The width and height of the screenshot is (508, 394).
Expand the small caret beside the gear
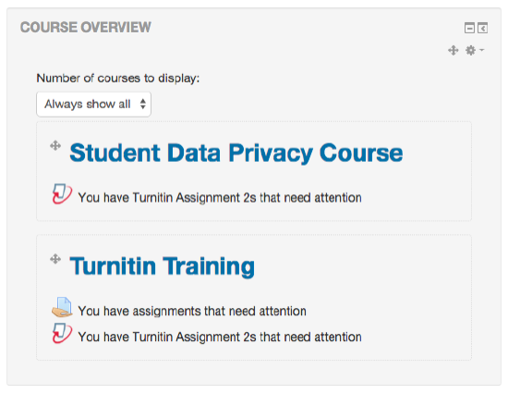tap(482, 50)
